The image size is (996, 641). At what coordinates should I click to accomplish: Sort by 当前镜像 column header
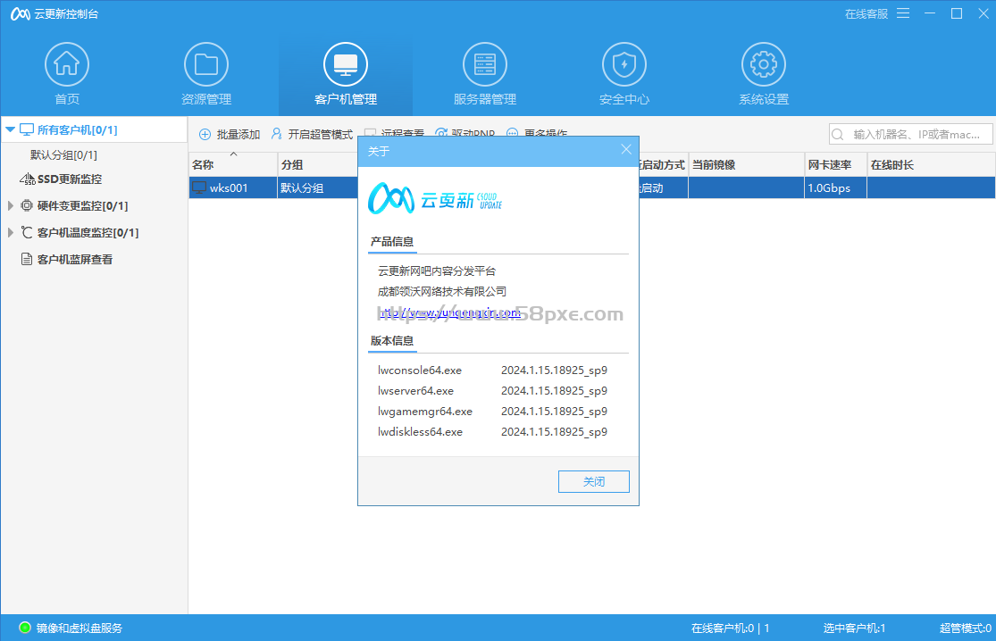[x=746, y=165]
